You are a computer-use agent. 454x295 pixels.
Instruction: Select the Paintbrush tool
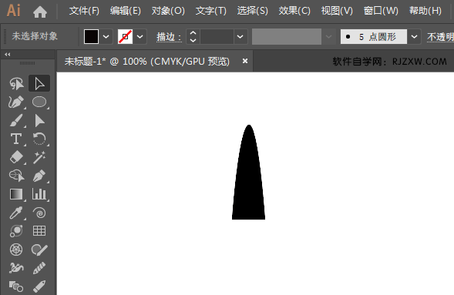(16, 120)
